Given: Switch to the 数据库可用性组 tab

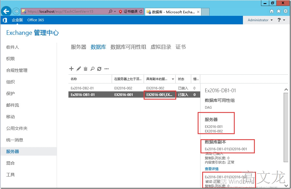Looking at the screenshot, I should 128,47.
